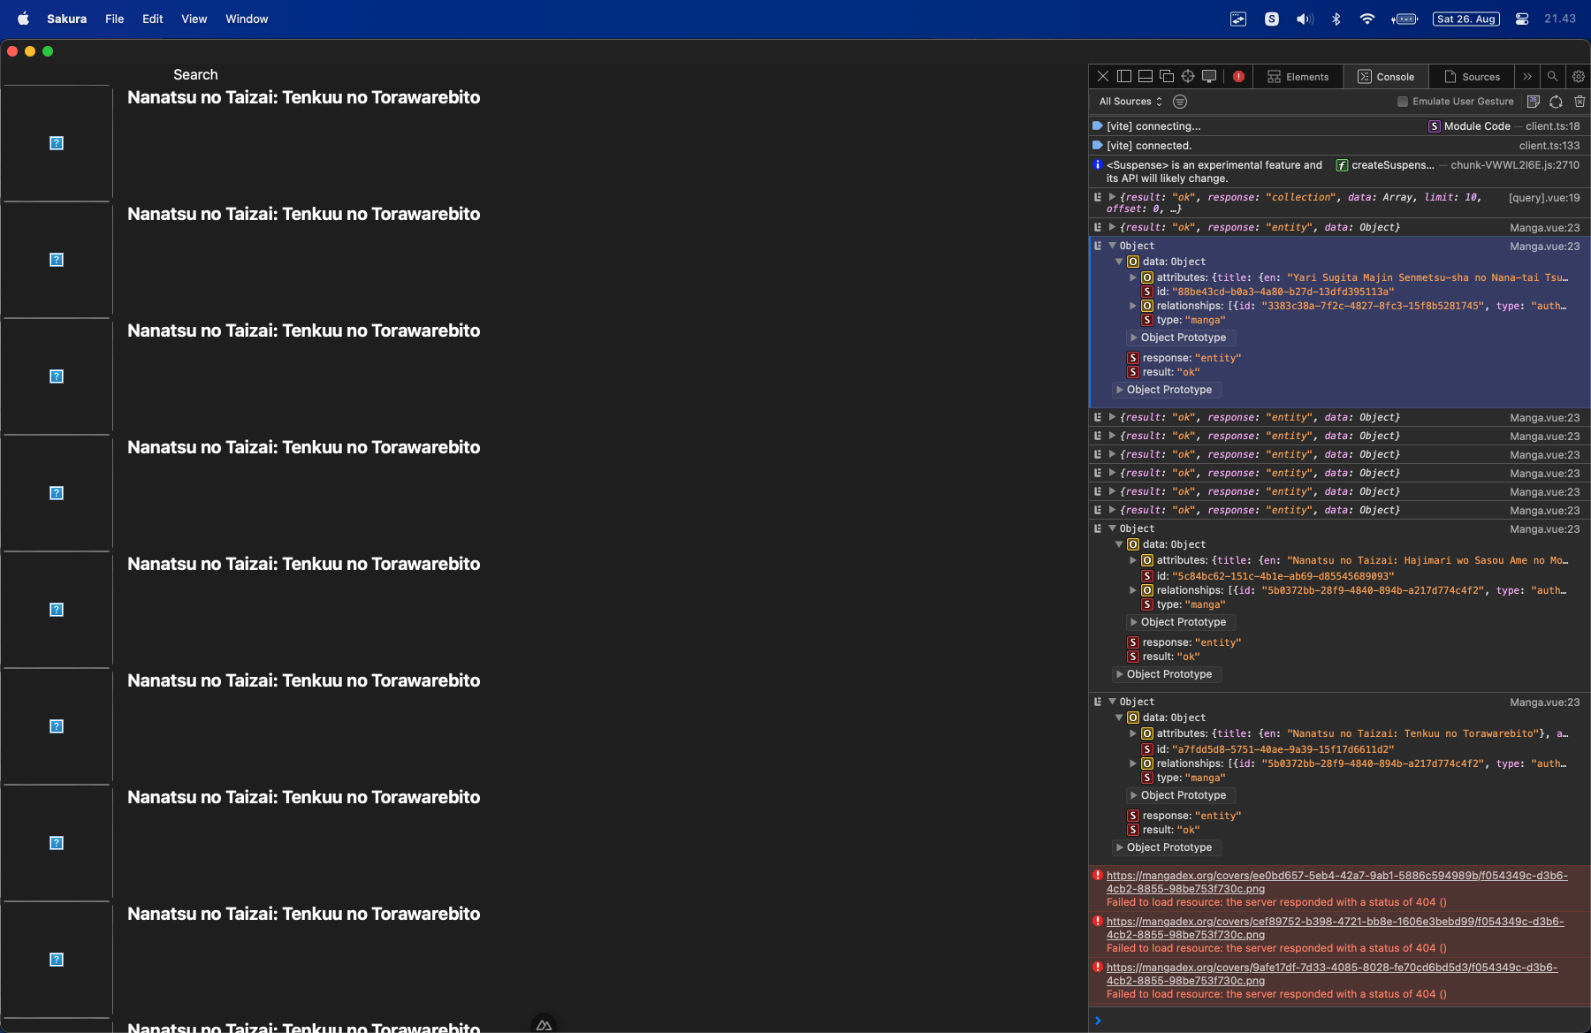The width and height of the screenshot is (1591, 1033).
Task: Click the volume icon in menu bar
Action: click(1305, 19)
